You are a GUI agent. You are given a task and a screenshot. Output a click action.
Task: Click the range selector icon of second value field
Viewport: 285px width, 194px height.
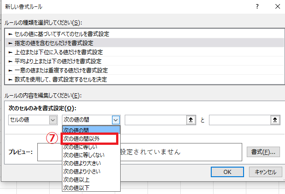coord(275,120)
